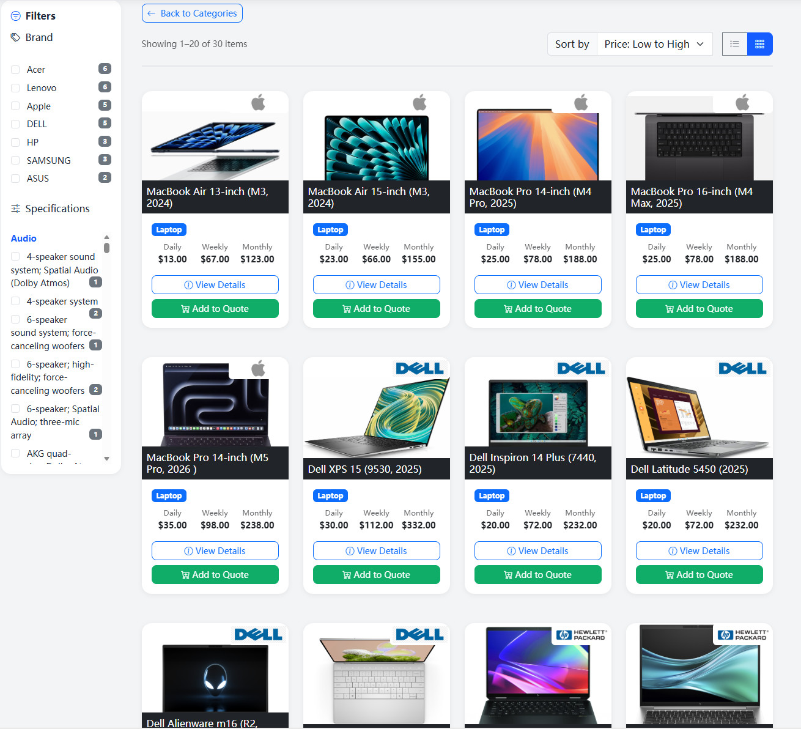Open the Price: Low to High sort dropdown
This screenshot has height=729, width=801.
point(654,44)
